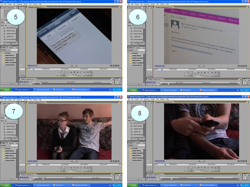Open the Sequence menu in the email window
The height and width of the screenshot is (187, 250).
click(147, 4)
